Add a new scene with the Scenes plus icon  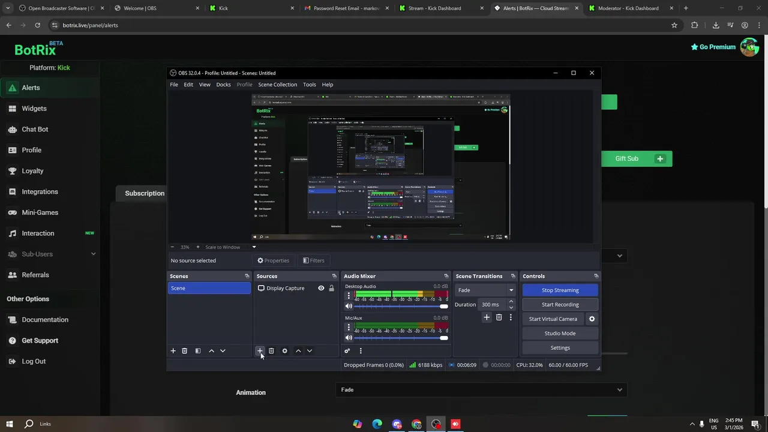point(173,351)
